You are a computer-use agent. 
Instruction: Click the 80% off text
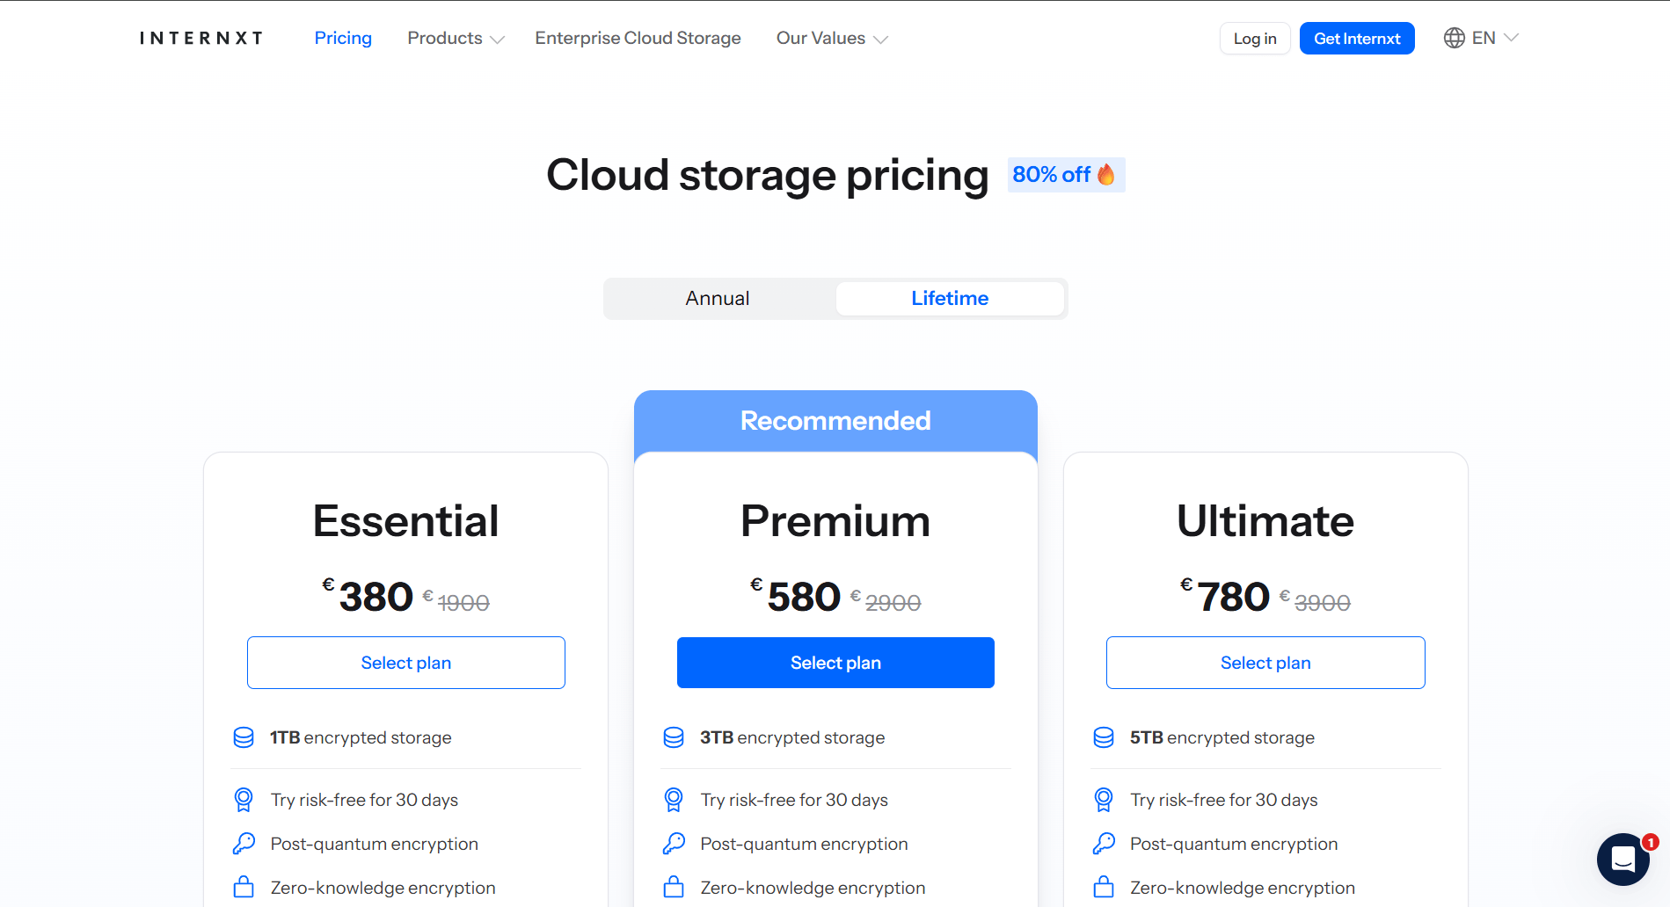pos(1051,175)
